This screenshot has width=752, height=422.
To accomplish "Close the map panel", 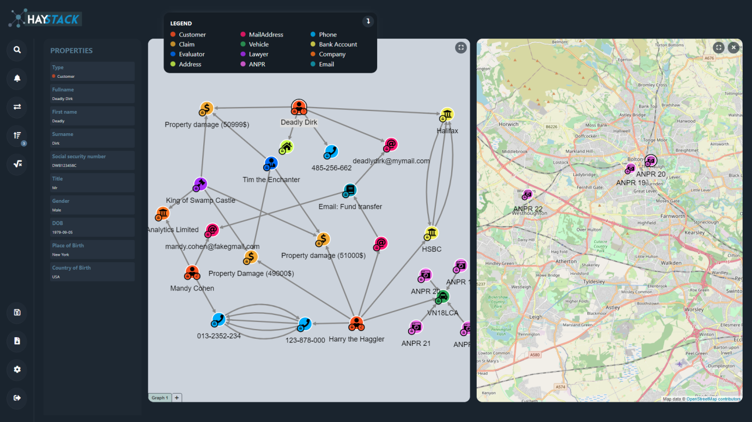I will point(733,47).
